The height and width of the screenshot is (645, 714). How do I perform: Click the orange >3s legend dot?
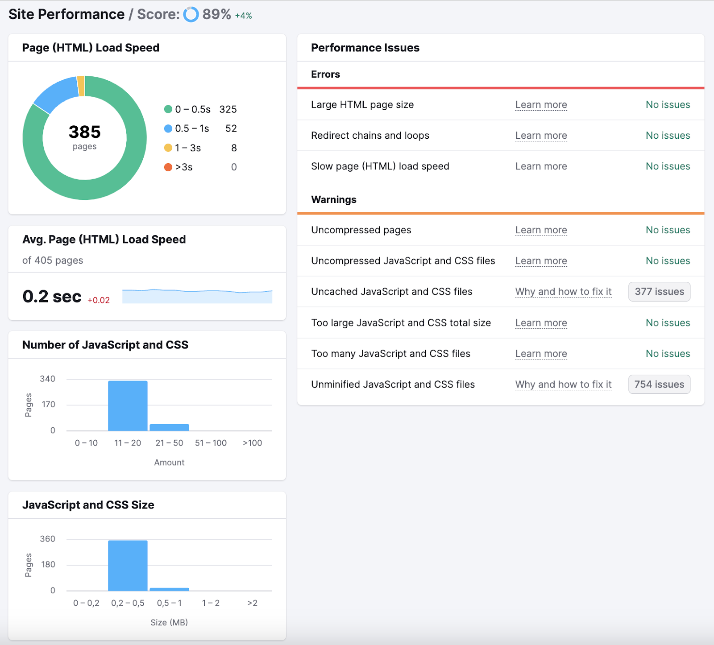[x=168, y=167]
